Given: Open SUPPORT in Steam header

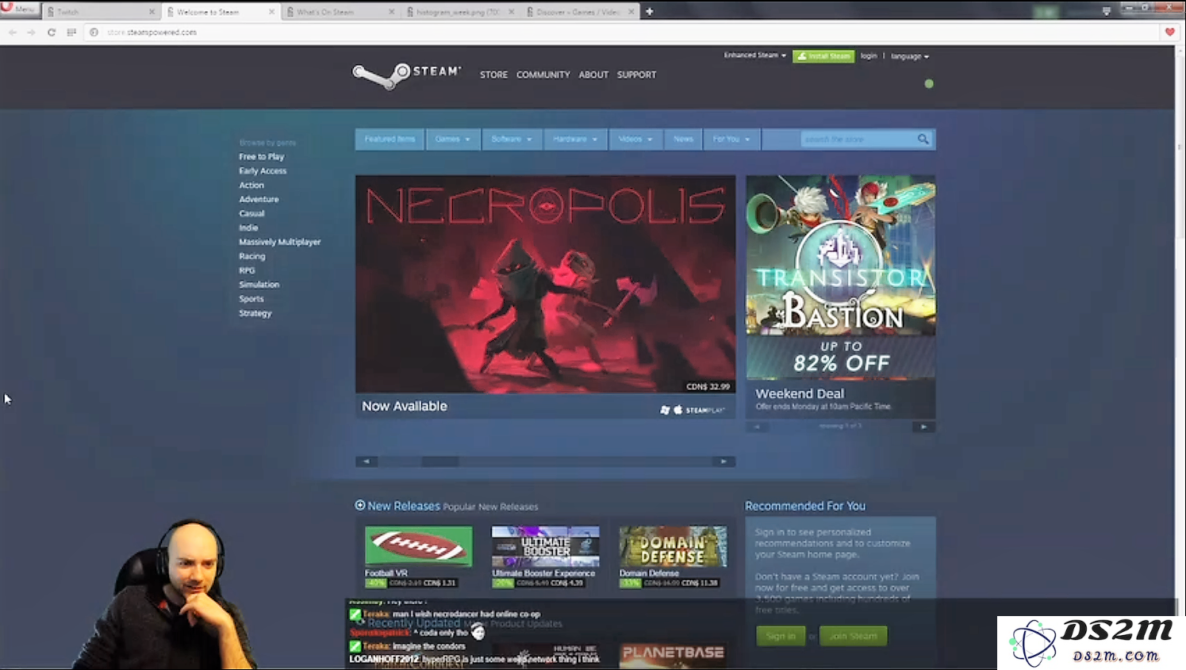Looking at the screenshot, I should pyautogui.click(x=637, y=75).
